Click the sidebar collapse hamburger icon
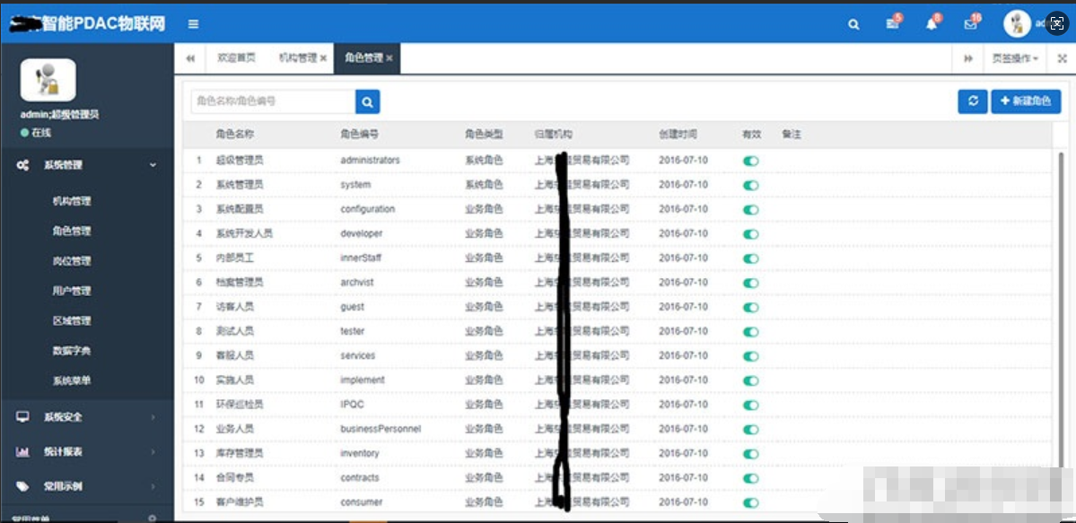The height and width of the screenshot is (523, 1076). (x=191, y=25)
